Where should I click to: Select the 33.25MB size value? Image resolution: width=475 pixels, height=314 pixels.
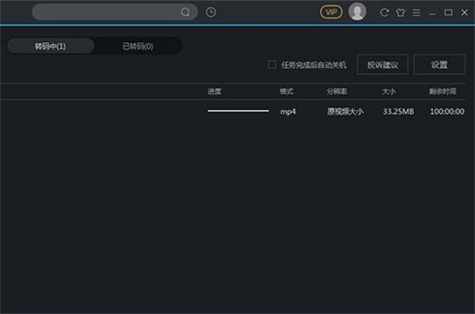coord(398,112)
